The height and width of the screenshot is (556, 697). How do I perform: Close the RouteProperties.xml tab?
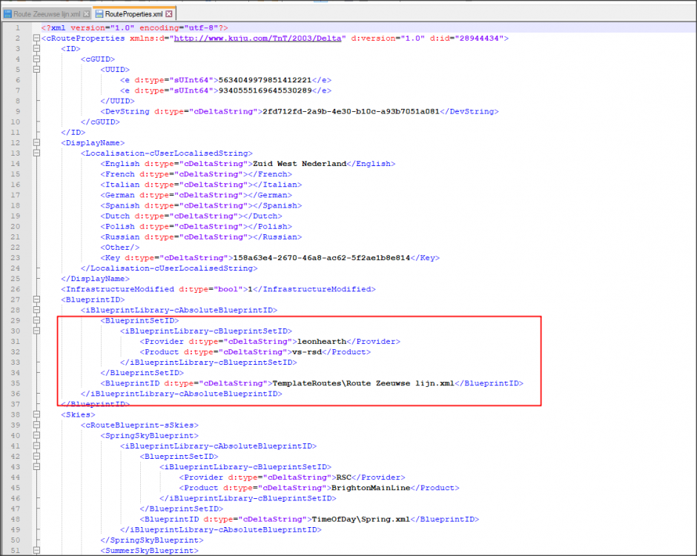click(x=169, y=14)
